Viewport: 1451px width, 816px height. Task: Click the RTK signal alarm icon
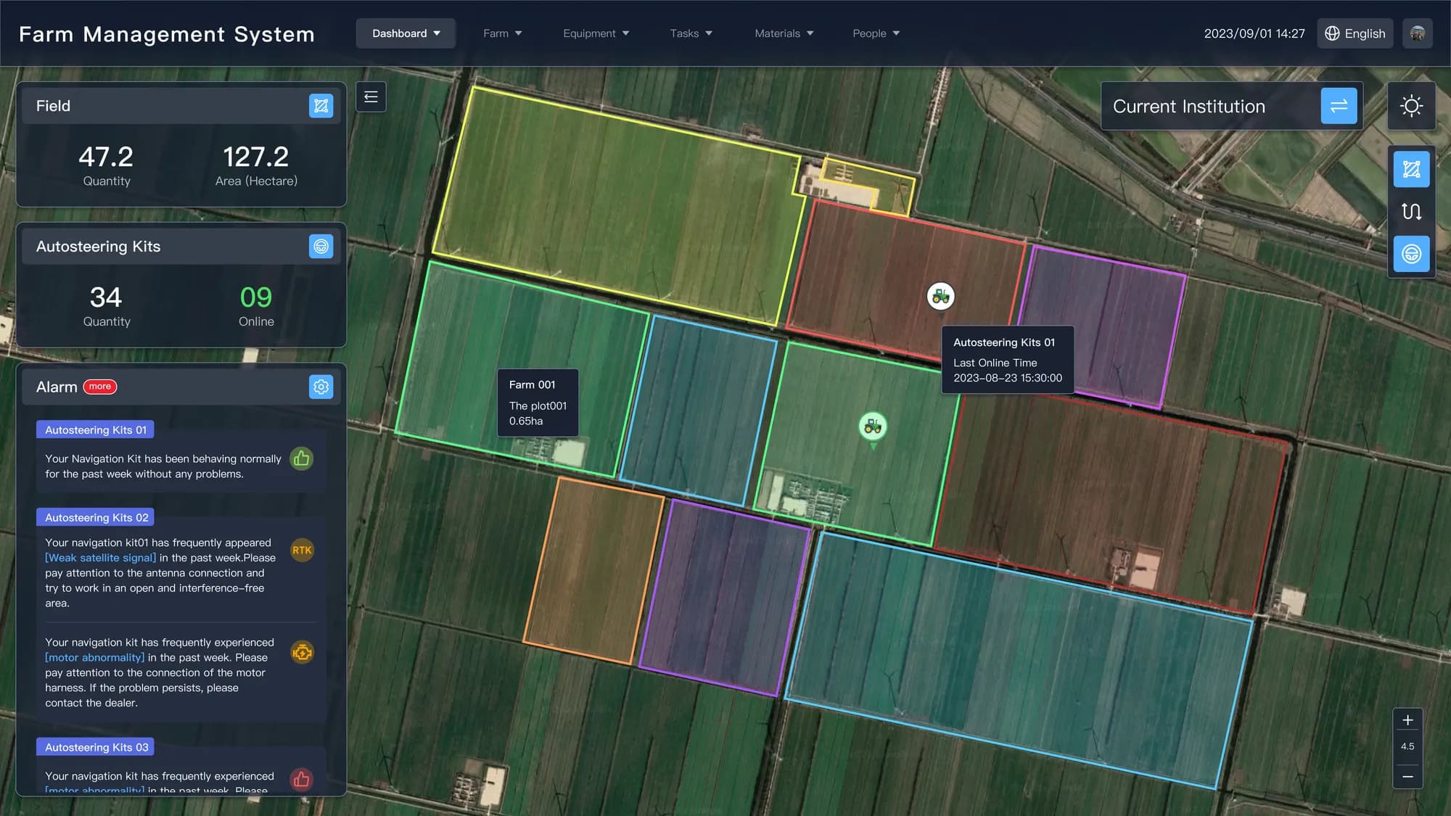pyautogui.click(x=302, y=550)
